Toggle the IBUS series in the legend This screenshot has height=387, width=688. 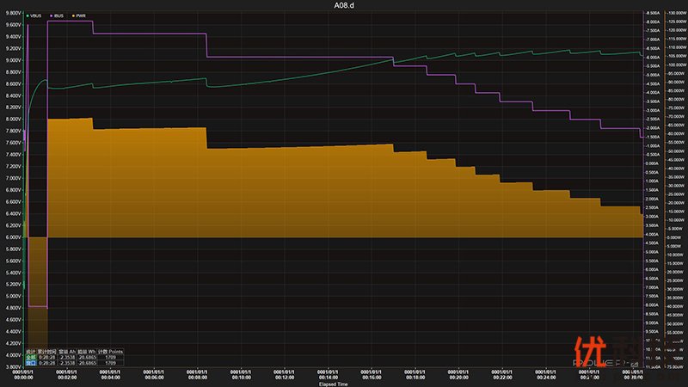[x=59, y=15]
